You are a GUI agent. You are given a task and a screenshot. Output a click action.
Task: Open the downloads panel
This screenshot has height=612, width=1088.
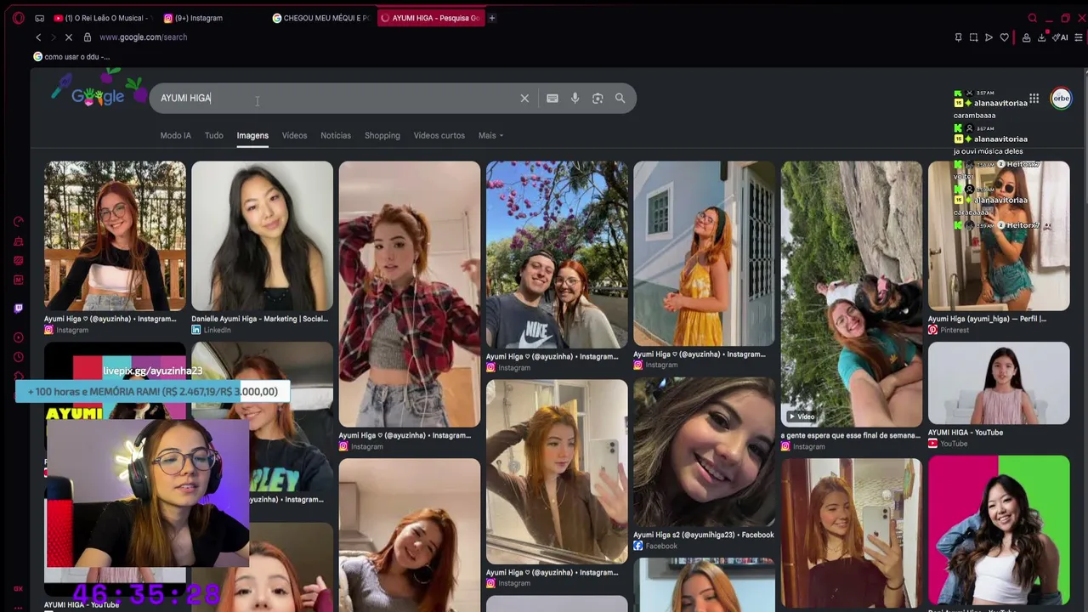(1041, 37)
